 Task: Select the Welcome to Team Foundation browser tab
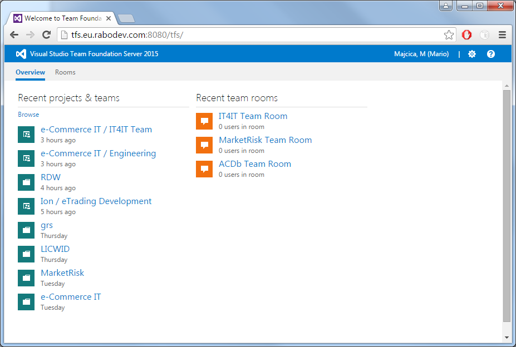pyautogui.click(x=62, y=18)
